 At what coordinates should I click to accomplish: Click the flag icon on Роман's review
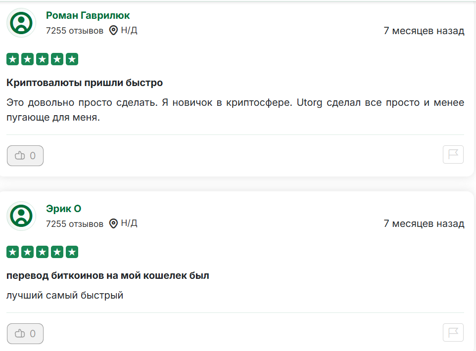[x=453, y=154]
